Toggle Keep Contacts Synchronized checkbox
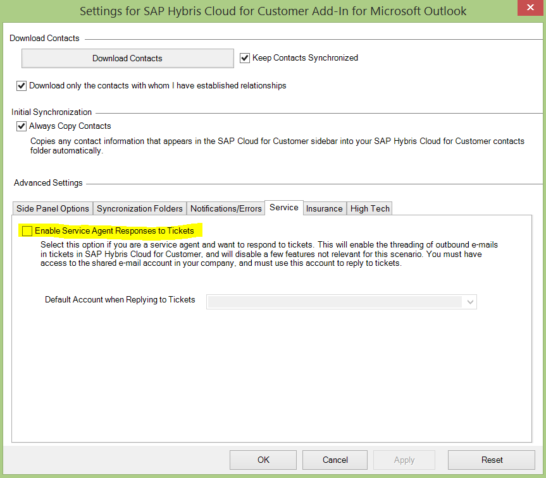546x478 pixels. tap(245, 58)
